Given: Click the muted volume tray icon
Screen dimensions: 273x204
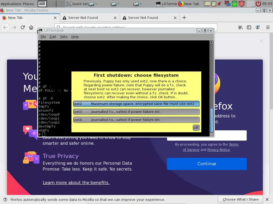Looking at the screenshot, I should point(220,4).
